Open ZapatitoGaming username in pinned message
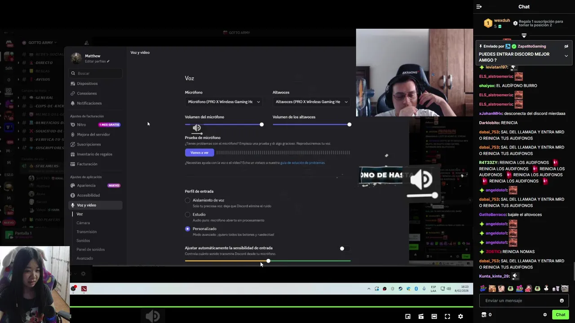 click(x=531, y=46)
